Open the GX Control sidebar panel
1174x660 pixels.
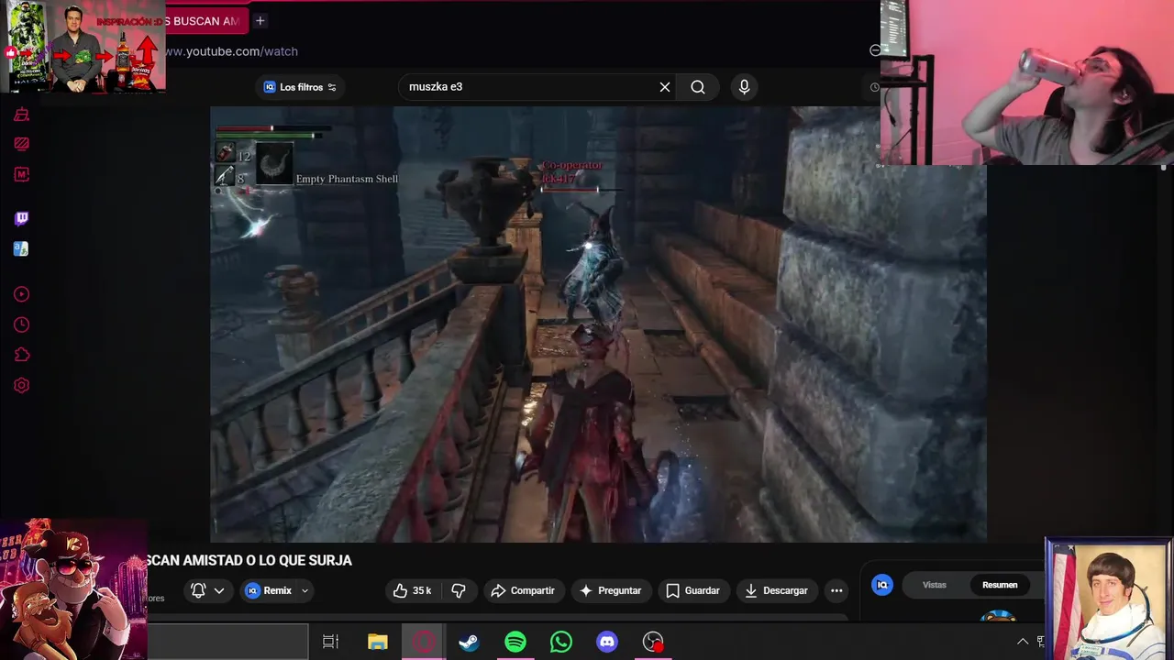[x=21, y=144]
